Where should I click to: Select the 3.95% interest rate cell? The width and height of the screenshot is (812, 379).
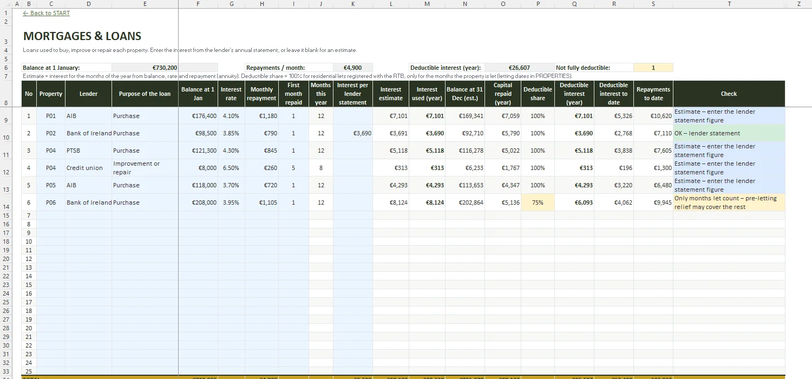231,202
